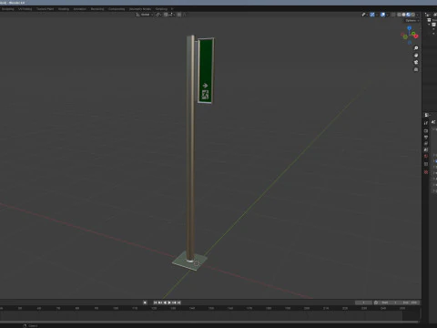Jump to the next keyframe

coord(175,302)
